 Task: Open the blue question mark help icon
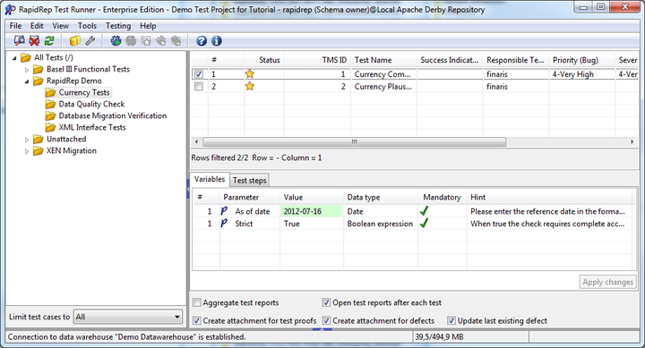pos(202,40)
